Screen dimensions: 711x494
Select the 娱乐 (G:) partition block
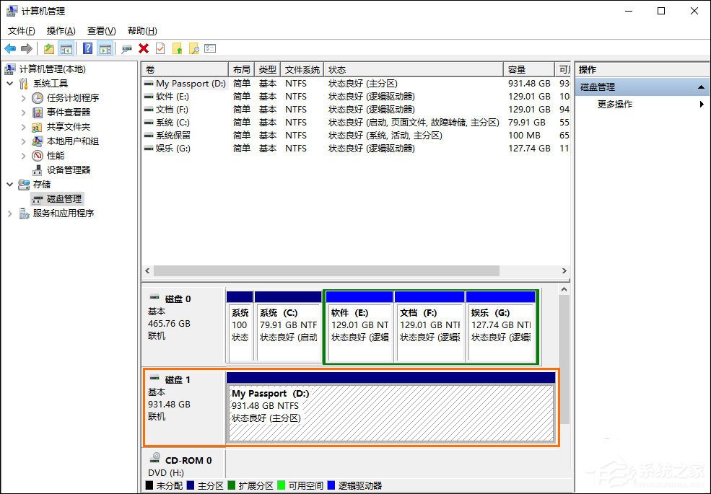[502, 325]
